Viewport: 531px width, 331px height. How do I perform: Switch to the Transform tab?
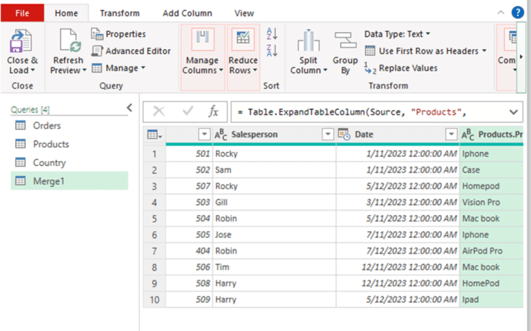click(x=119, y=13)
